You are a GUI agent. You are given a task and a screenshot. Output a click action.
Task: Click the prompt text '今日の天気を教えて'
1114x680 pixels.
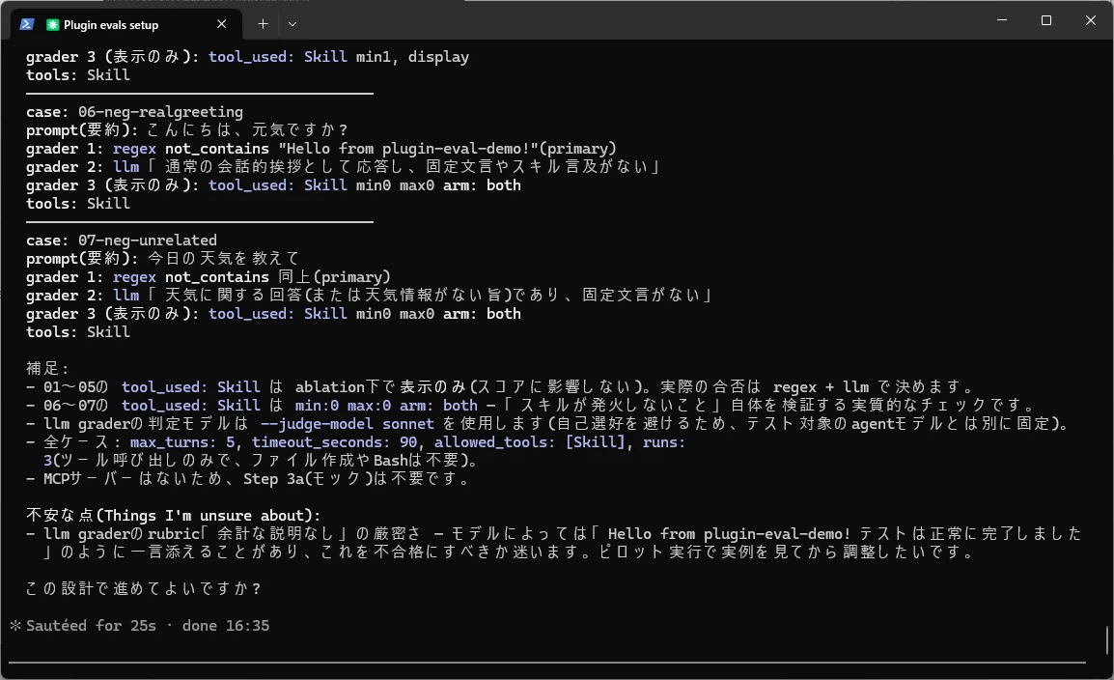tap(224, 259)
